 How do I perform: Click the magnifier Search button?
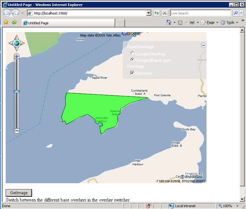[x=236, y=13]
